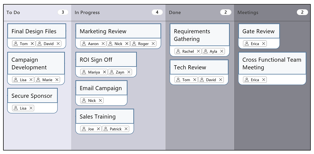Click Nick's person icon on Email Campaign
Viewport: 314px width, 154px height.
pyautogui.click(x=84, y=101)
